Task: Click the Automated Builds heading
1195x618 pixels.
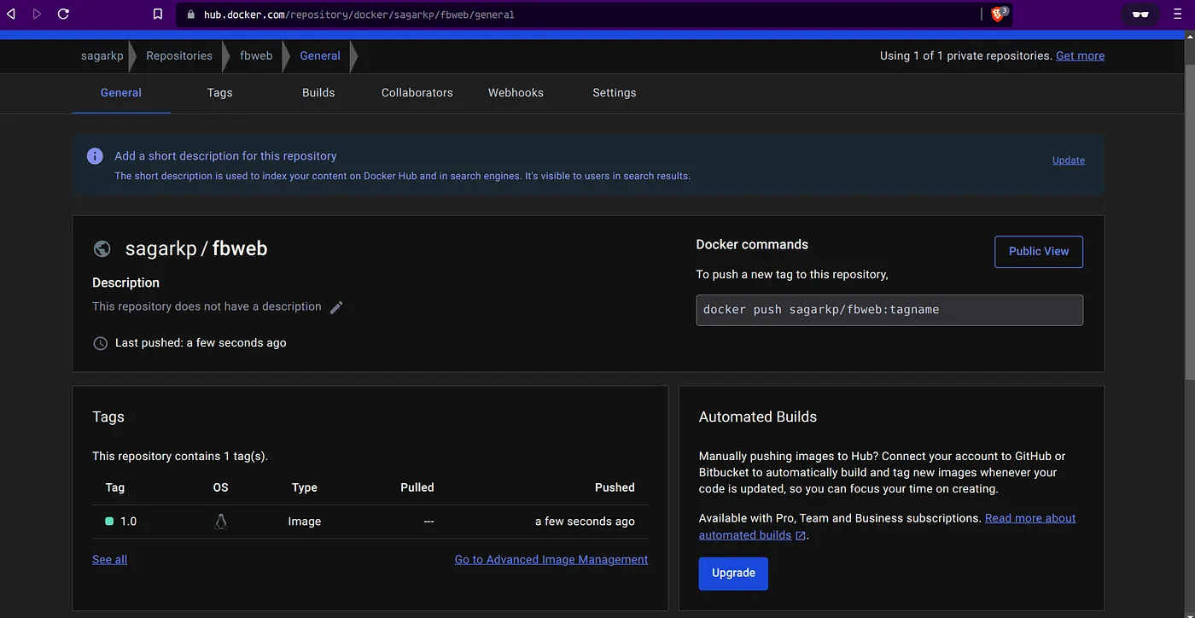Action: coord(758,417)
